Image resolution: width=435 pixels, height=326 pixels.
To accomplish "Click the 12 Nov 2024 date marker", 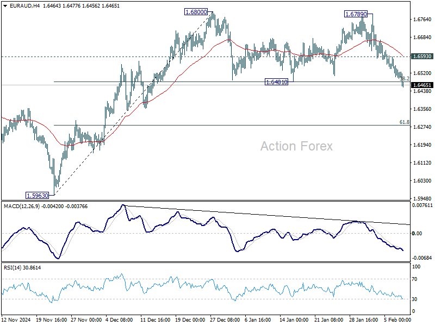I will pos(16,319).
